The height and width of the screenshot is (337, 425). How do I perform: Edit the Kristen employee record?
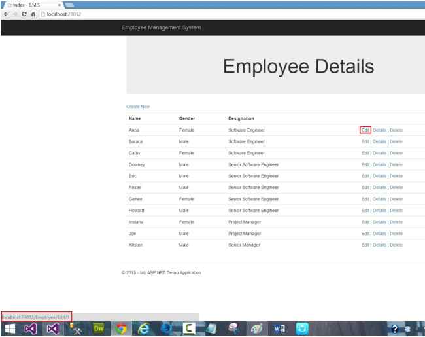click(x=365, y=245)
